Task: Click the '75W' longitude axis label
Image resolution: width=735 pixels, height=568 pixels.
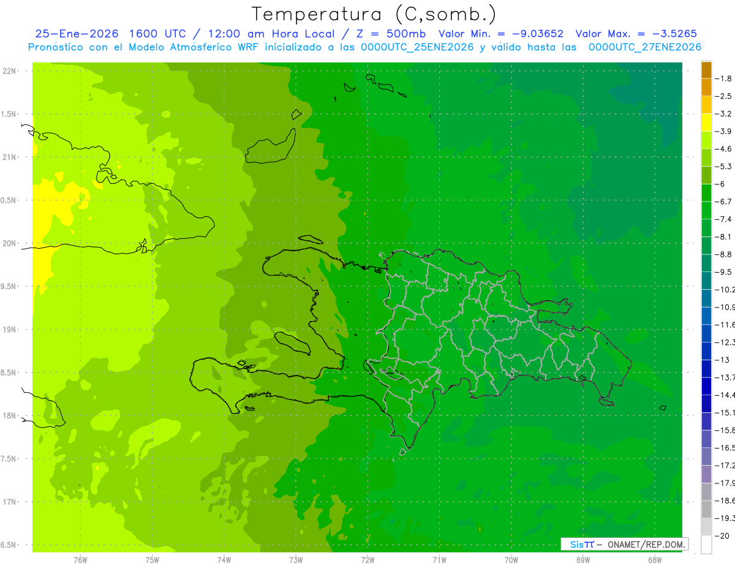Action: [153, 560]
